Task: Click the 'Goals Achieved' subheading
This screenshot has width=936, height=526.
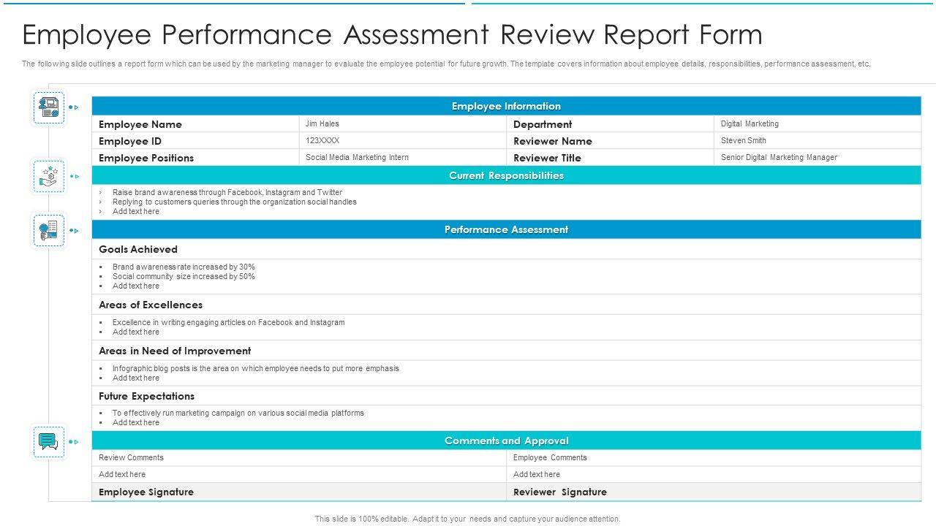Action: 138,249
